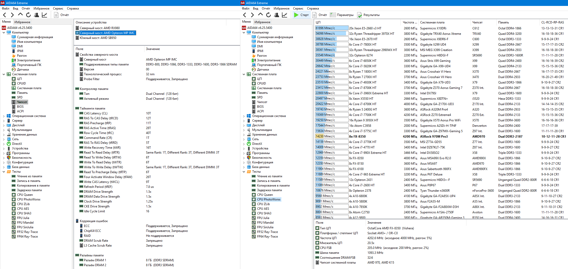The width and height of the screenshot is (568, 269).
Task: Click the DirectX icon in left window tree
Action: click(9, 144)
